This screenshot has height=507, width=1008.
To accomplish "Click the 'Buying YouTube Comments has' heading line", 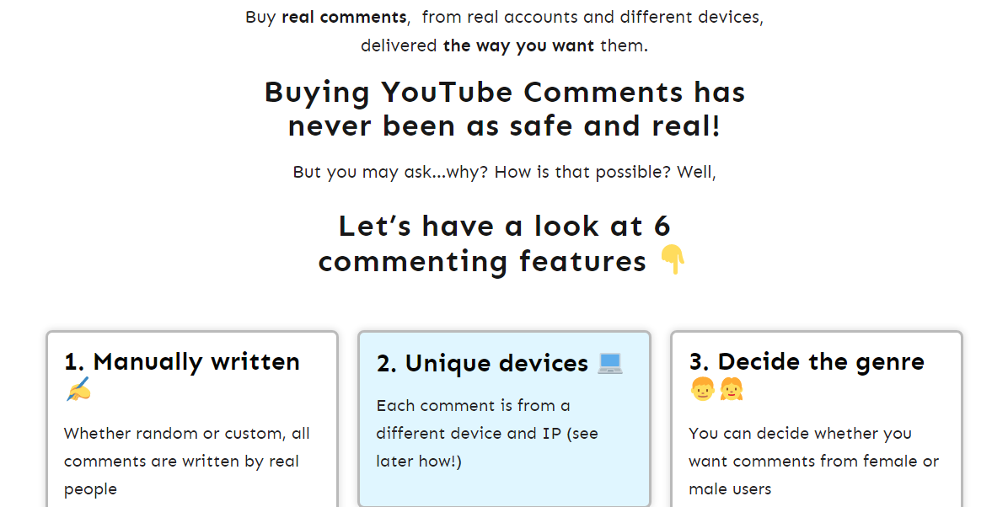I will [505, 92].
